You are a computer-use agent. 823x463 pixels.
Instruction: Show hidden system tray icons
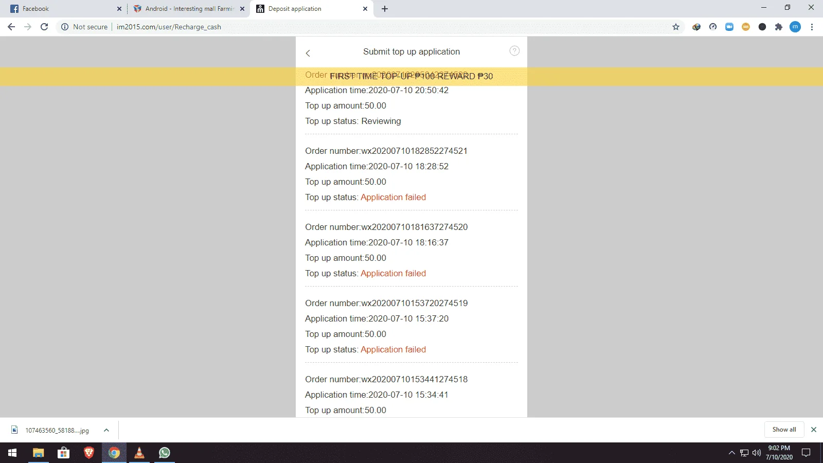(731, 453)
